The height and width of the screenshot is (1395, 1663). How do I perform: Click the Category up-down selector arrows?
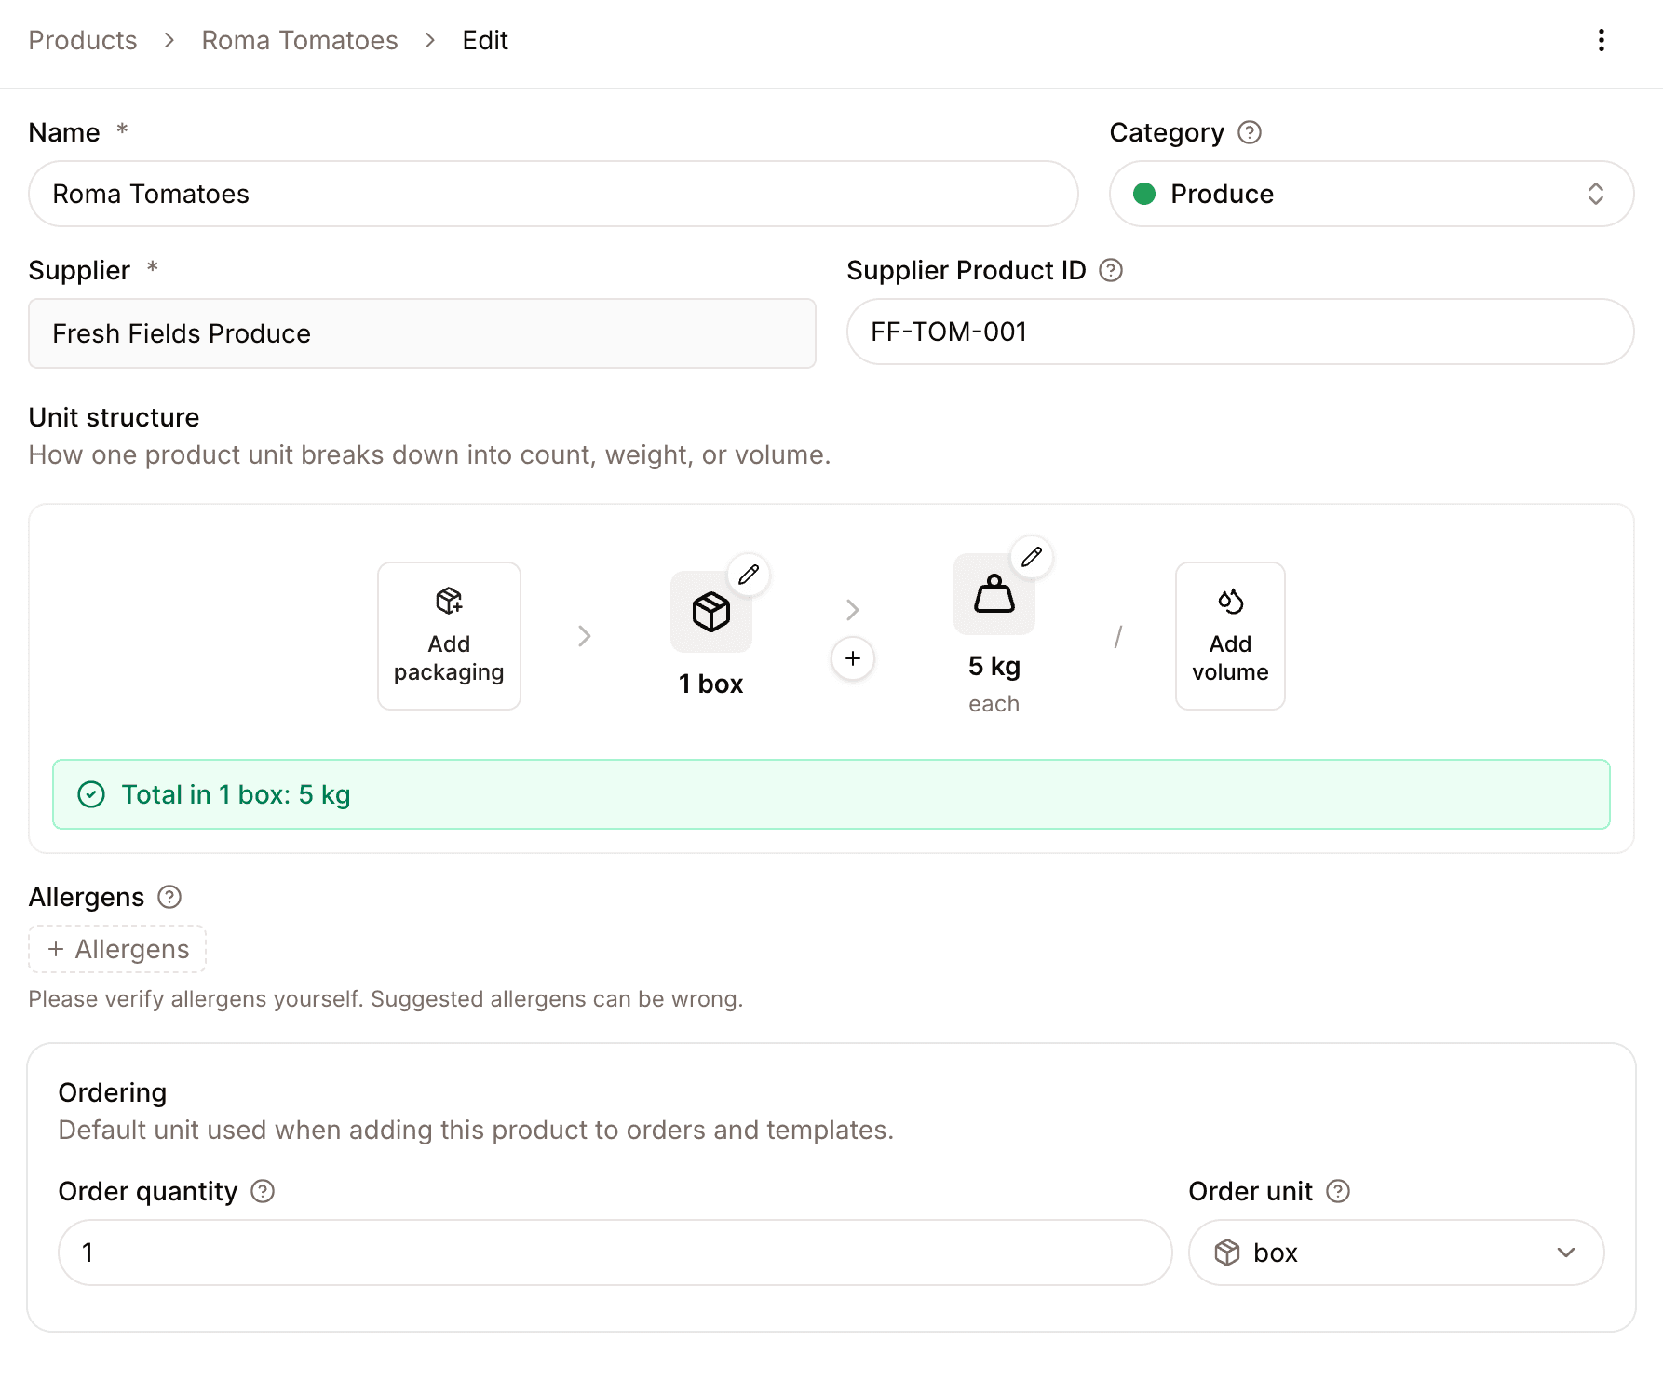pos(1596,194)
